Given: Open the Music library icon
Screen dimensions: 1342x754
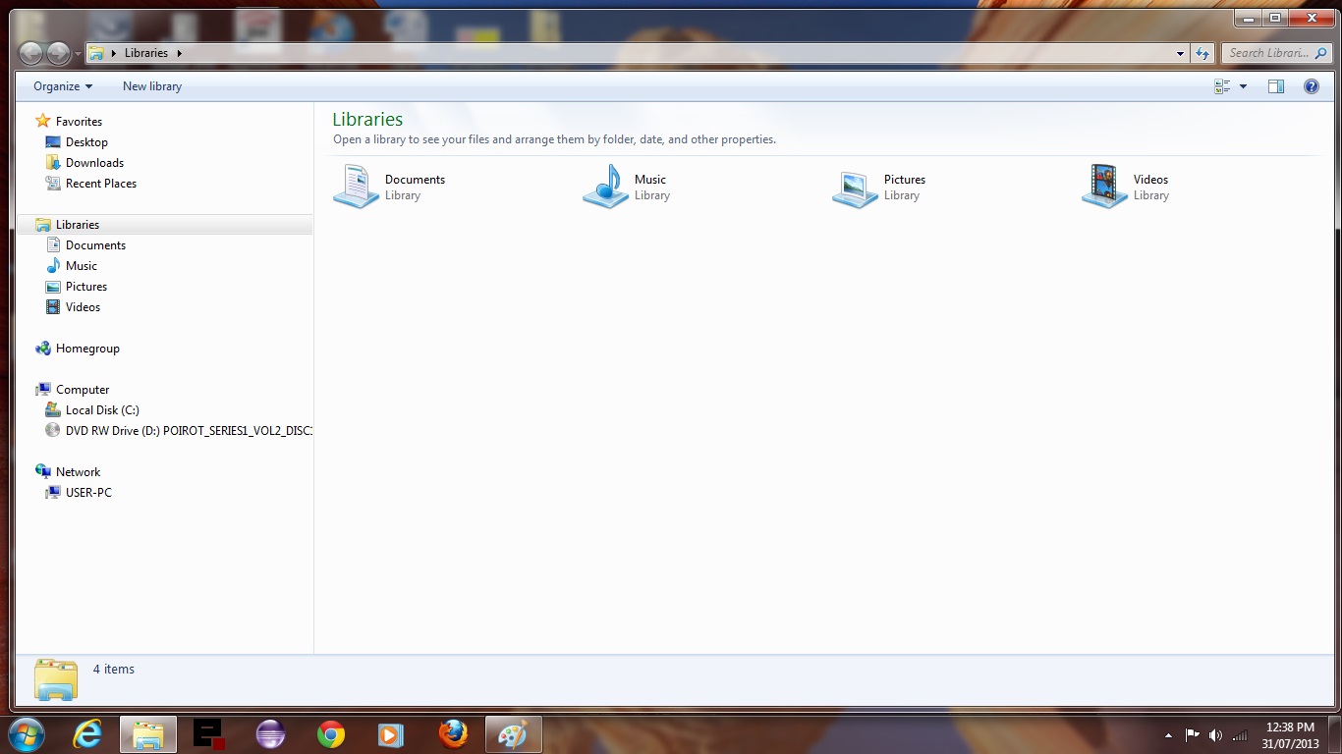Looking at the screenshot, I should pos(605,187).
